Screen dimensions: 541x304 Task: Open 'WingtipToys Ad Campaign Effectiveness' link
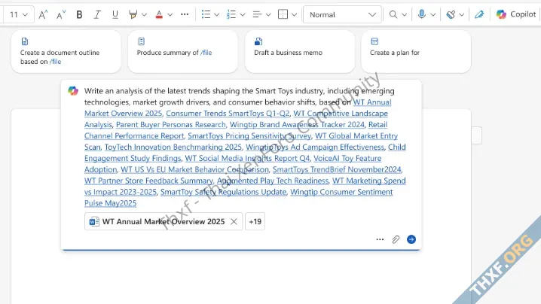point(315,147)
